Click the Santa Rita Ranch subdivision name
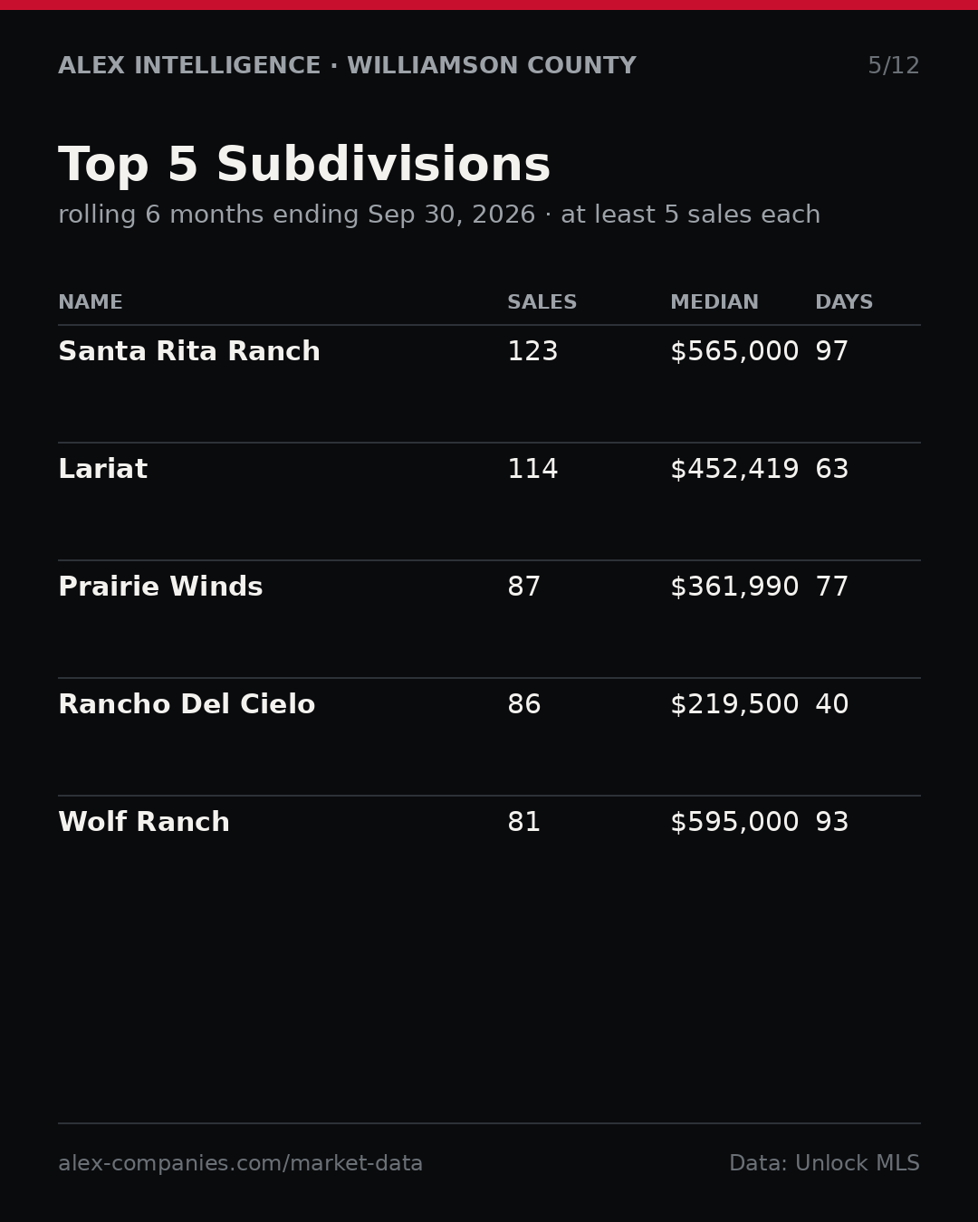Viewport: 978px width, 1222px height. pyautogui.click(x=189, y=352)
